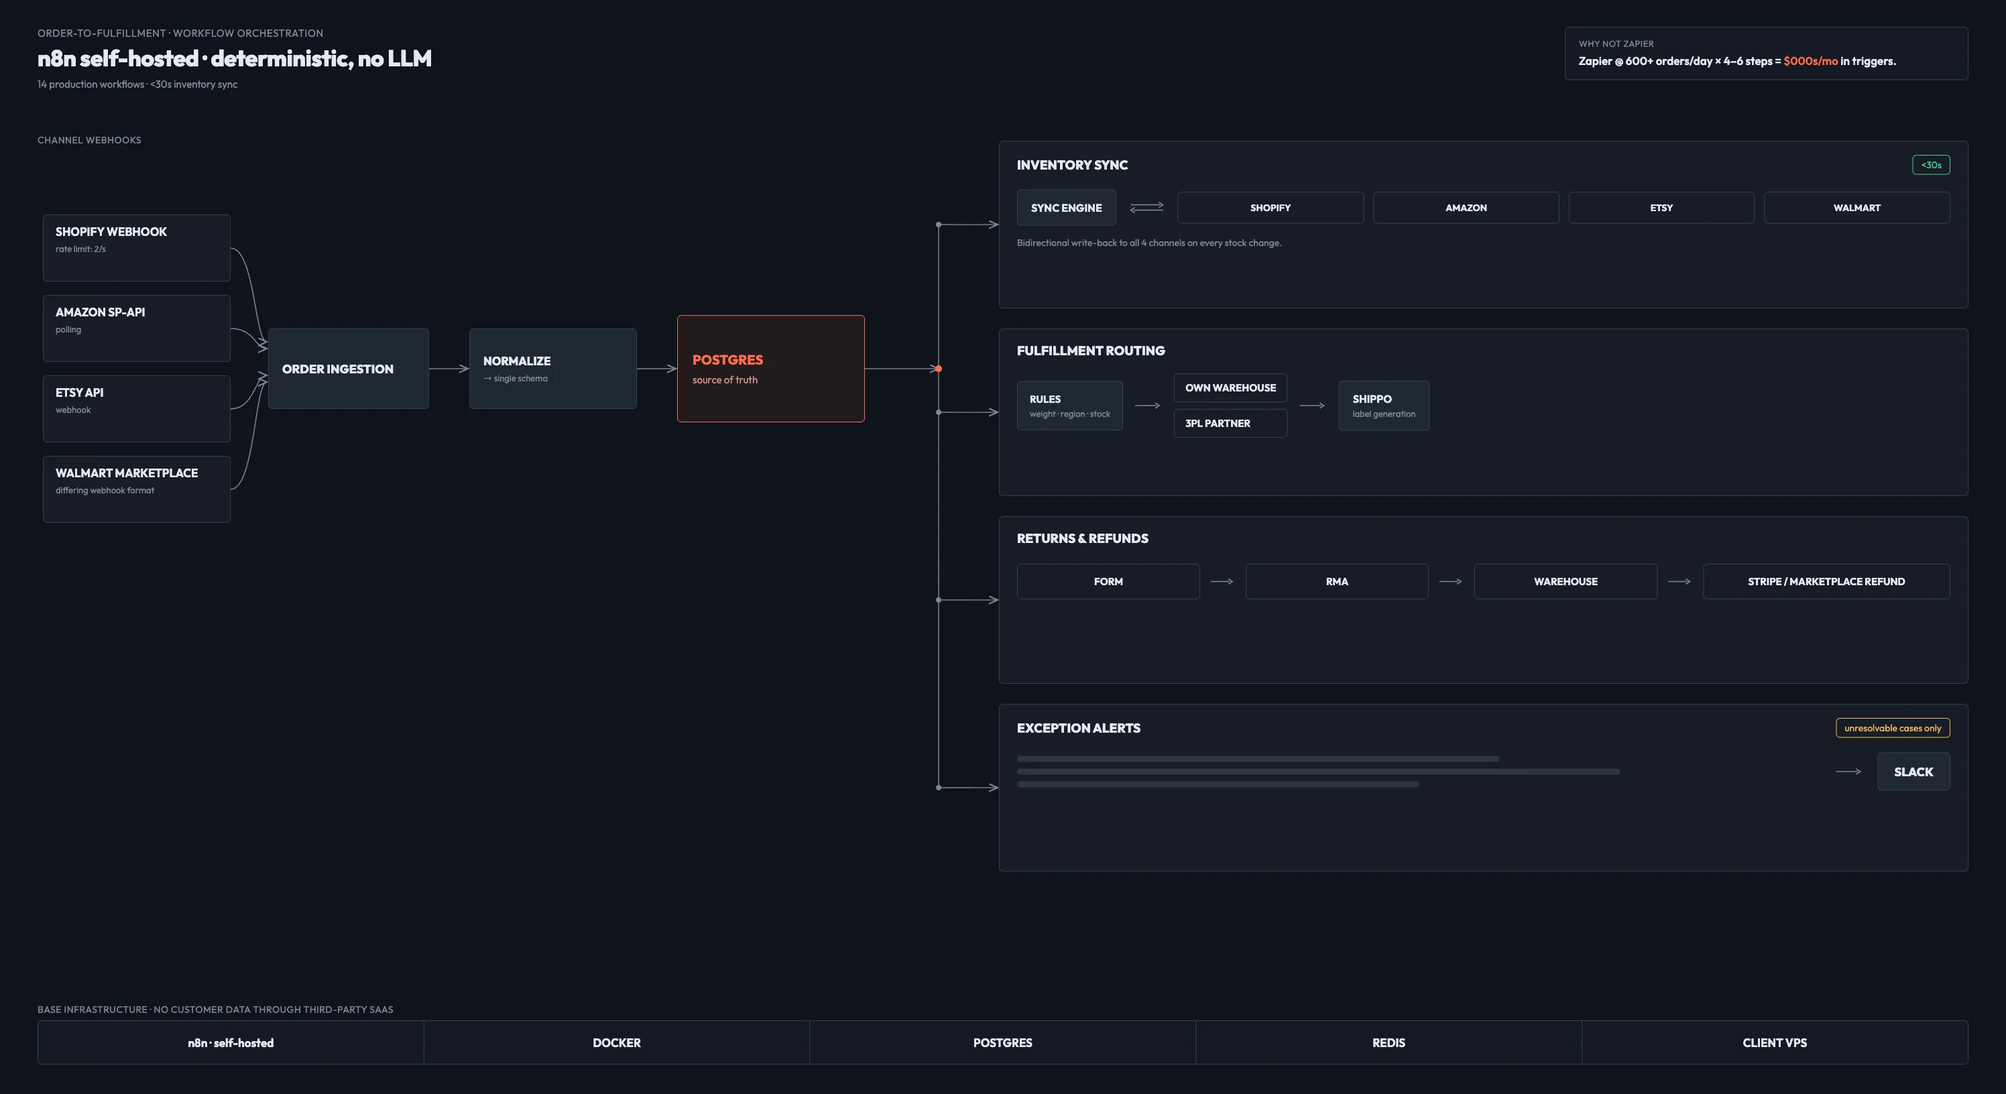The height and width of the screenshot is (1094, 2006).
Task: Click the arrow entering Returns & Refunds panel
Action: (x=969, y=599)
